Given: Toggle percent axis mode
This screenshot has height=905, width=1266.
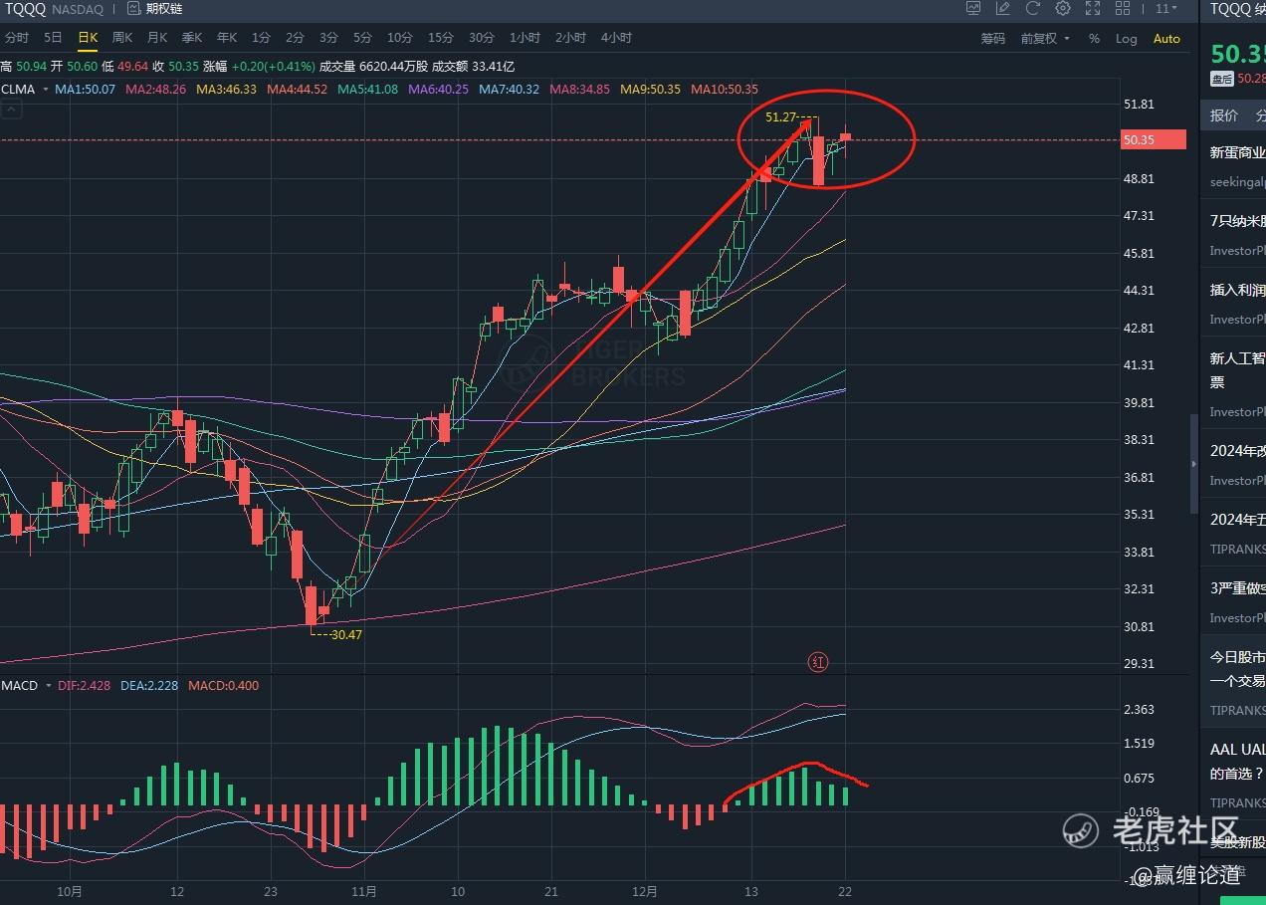Looking at the screenshot, I should tap(1094, 39).
